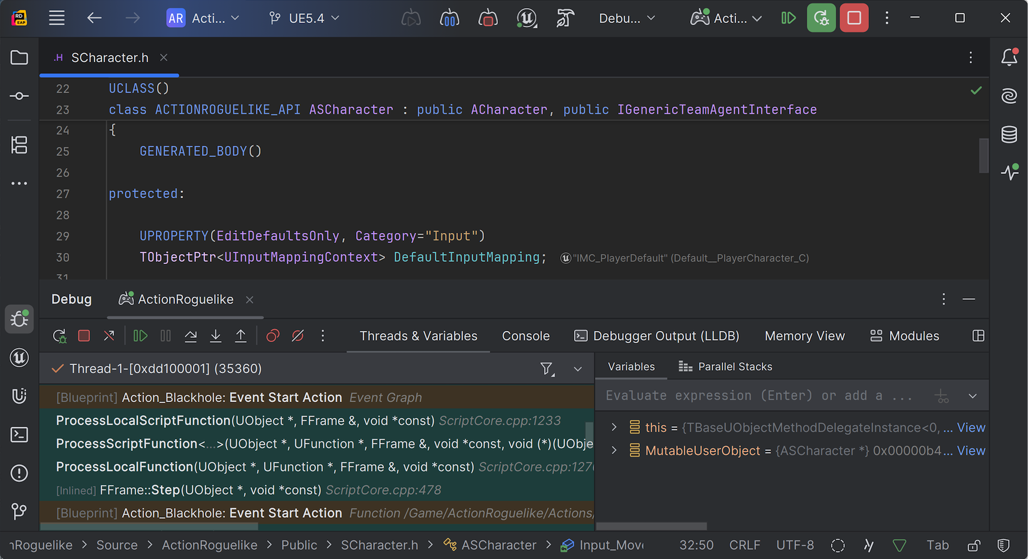Open the Unreal Engine sidebar tool window
This screenshot has height=559, width=1028.
19,358
